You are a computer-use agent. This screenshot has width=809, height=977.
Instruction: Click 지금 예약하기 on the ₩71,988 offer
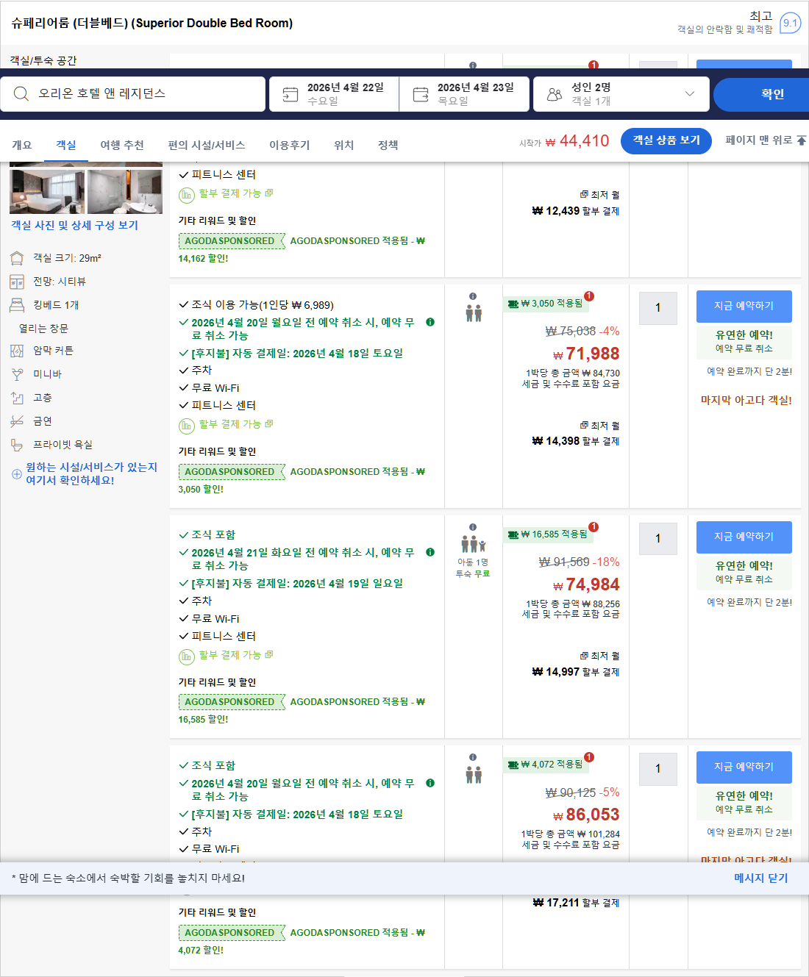point(744,306)
